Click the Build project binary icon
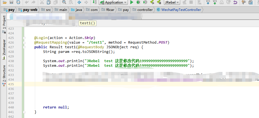 [95, 2]
